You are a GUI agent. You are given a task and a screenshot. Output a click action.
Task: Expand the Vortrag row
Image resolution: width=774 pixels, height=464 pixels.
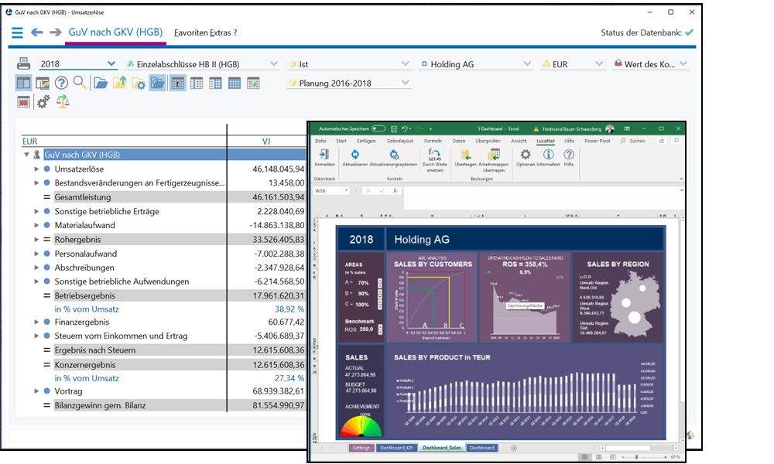point(36,391)
